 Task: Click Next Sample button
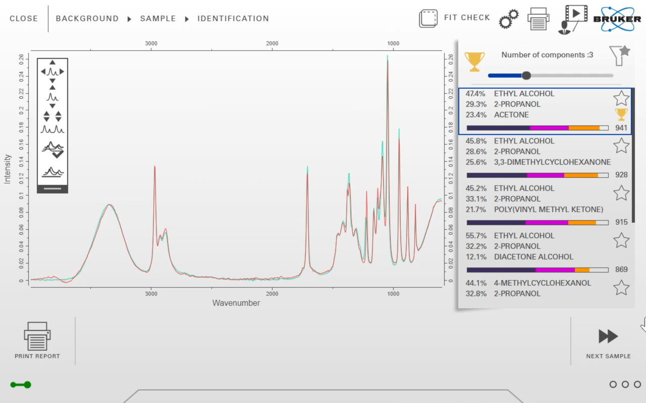608,343
